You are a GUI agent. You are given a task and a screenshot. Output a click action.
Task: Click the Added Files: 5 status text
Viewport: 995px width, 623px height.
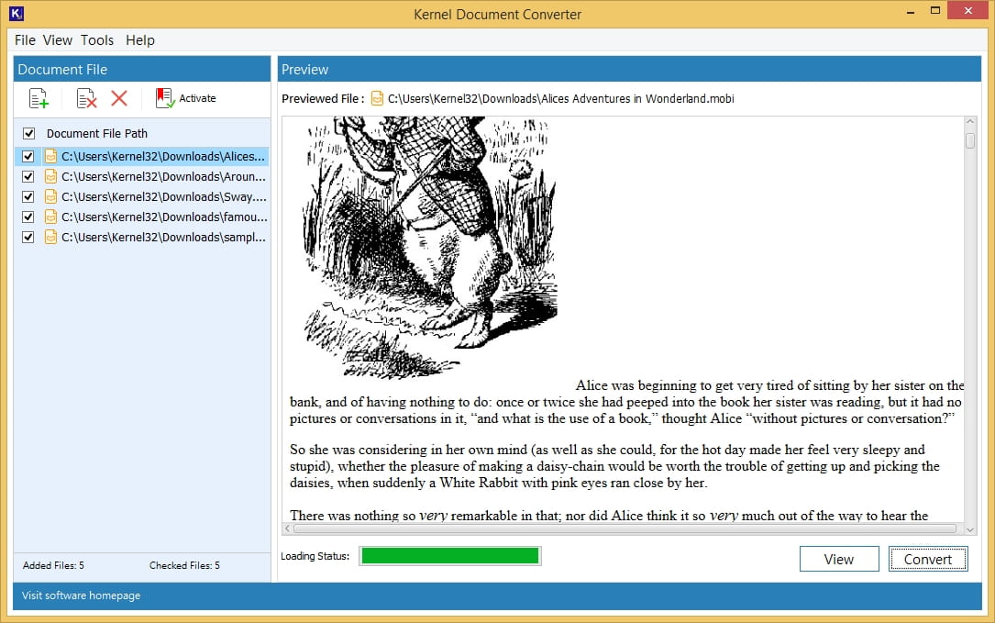pos(53,565)
